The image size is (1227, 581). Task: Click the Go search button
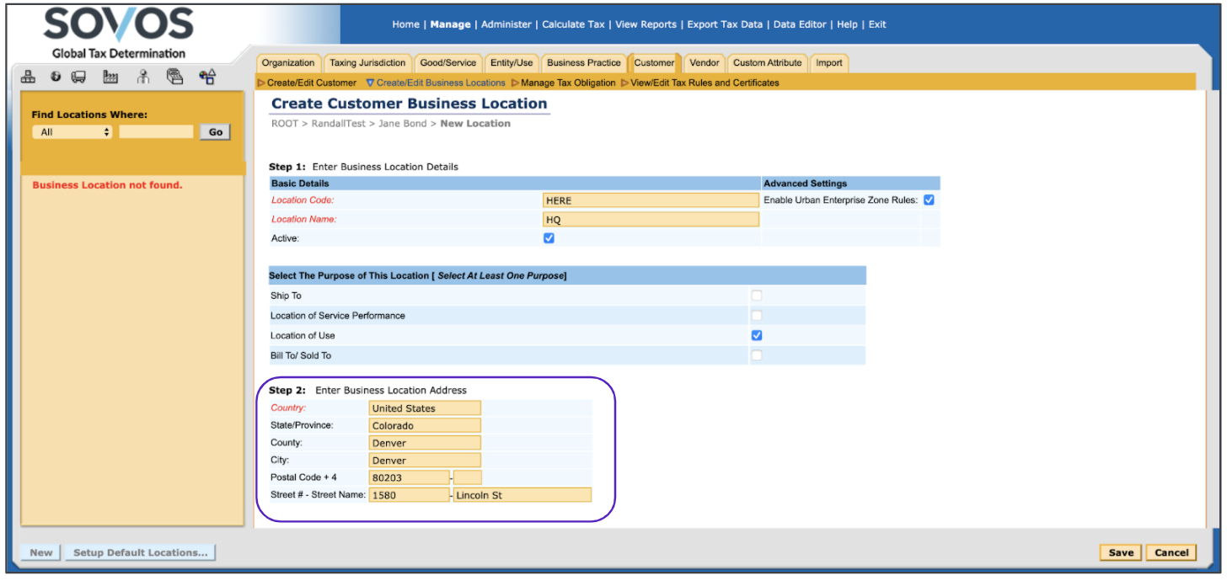pos(215,132)
